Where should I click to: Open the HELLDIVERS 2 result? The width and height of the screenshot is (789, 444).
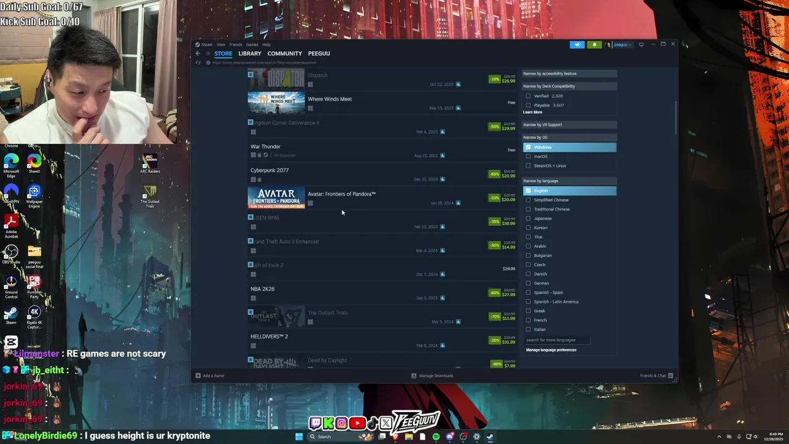tap(382, 340)
